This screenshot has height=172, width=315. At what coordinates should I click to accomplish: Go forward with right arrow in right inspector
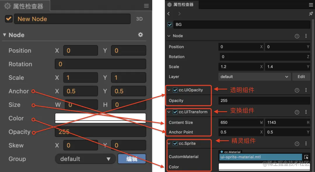179,14
